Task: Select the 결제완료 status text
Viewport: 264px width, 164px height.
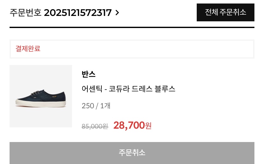Action: pos(28,49)
